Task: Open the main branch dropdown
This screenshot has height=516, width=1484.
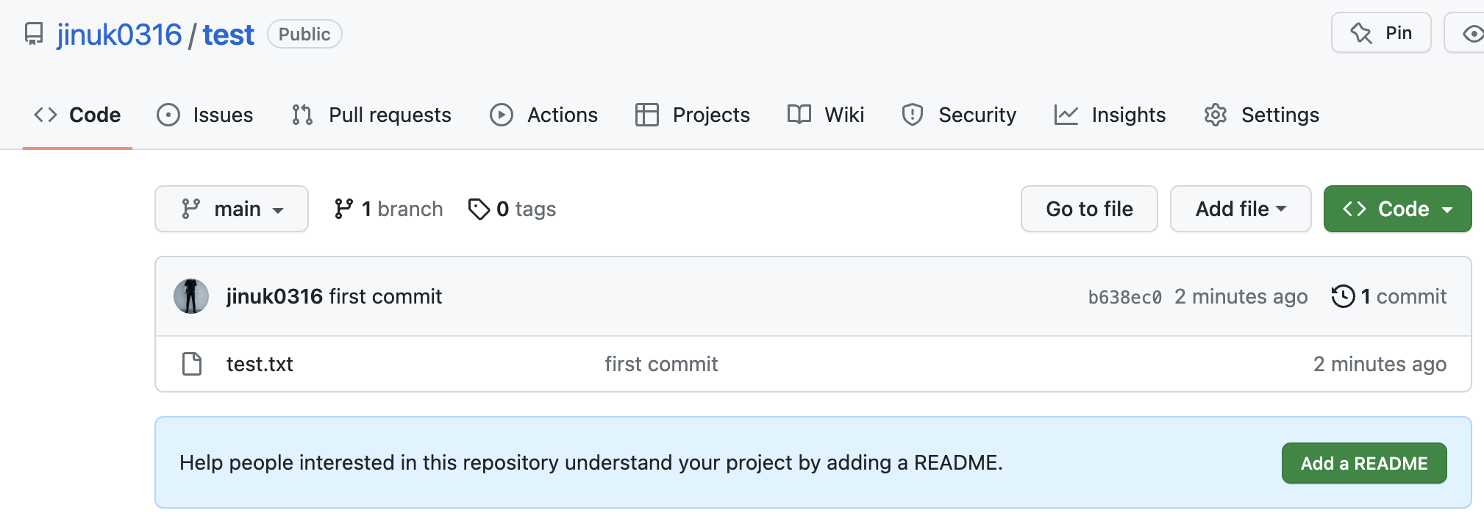Action: pos(232,209)
